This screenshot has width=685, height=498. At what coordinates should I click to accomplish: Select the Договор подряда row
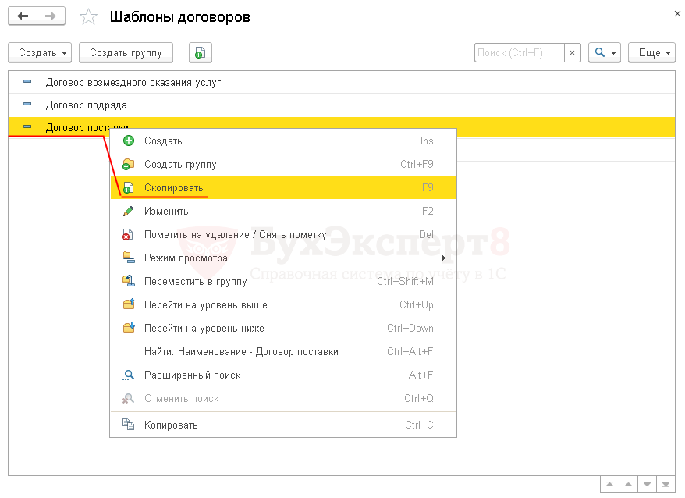click(x=87, y=105)
